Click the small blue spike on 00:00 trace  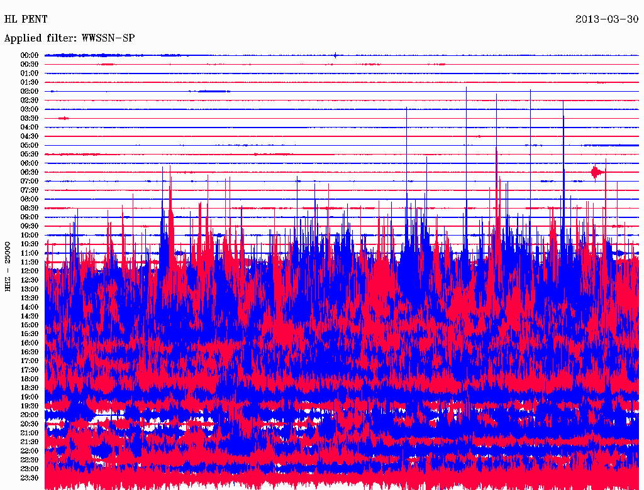coord(336,55)
